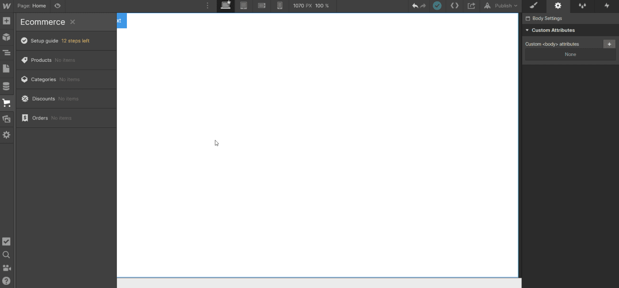This screenshot has width=619, height=288.
Task: Open the Symbols panel cube icon
Action: (x=6, y=37)
